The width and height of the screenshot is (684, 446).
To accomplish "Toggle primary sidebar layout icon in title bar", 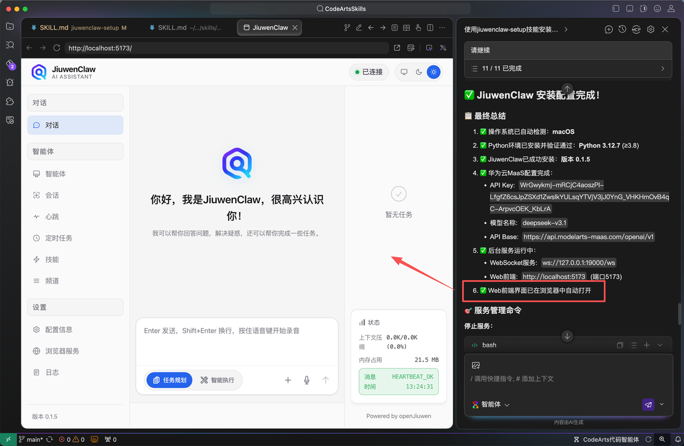I will [616, 9].
